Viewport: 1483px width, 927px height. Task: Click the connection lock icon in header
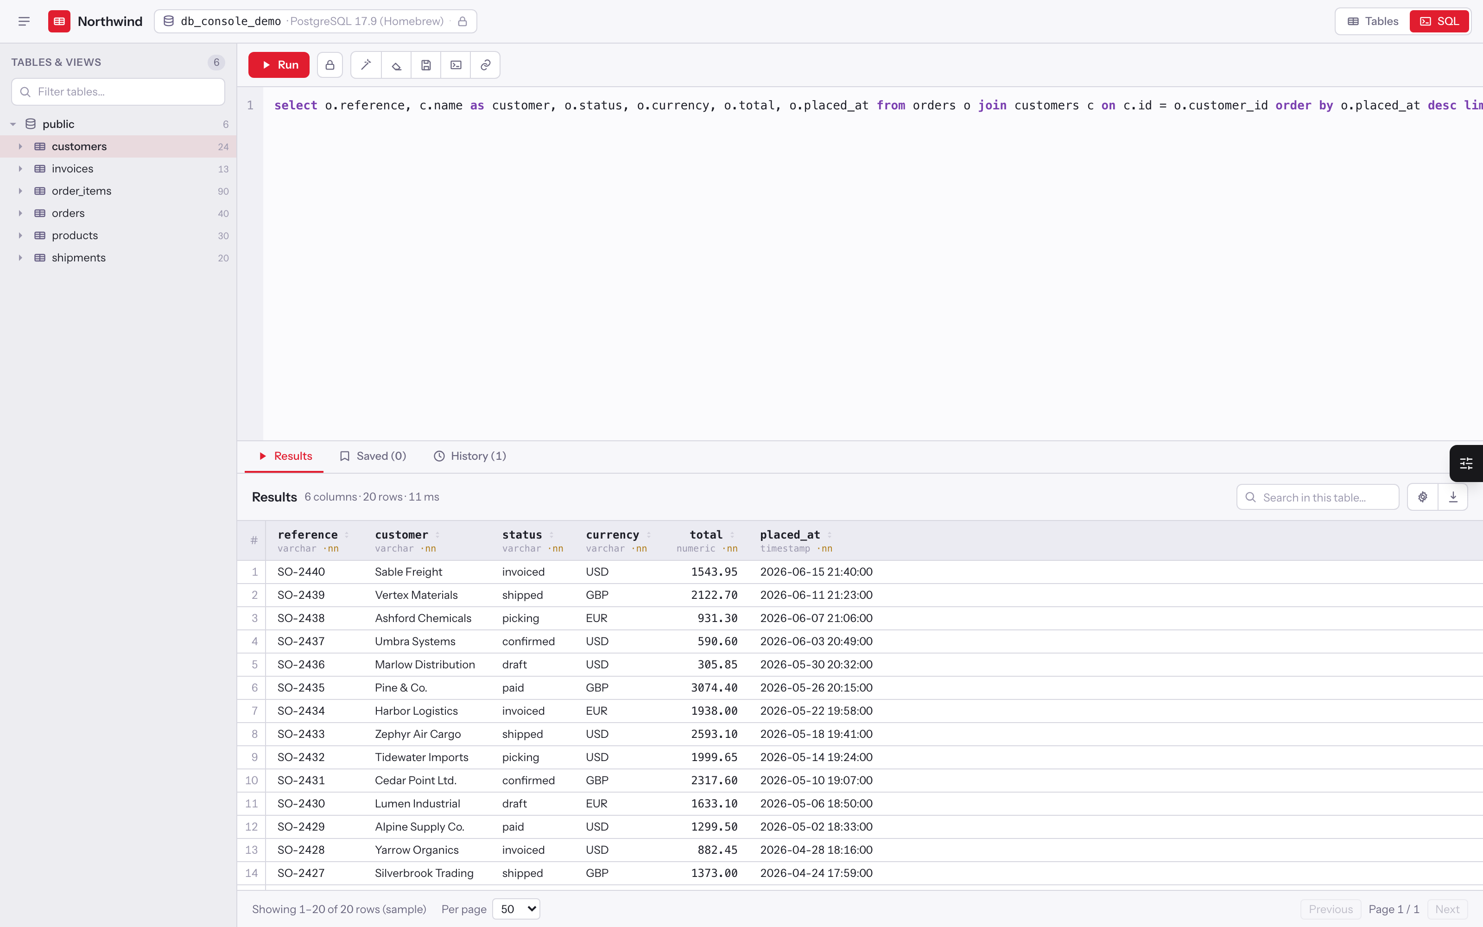463,21
